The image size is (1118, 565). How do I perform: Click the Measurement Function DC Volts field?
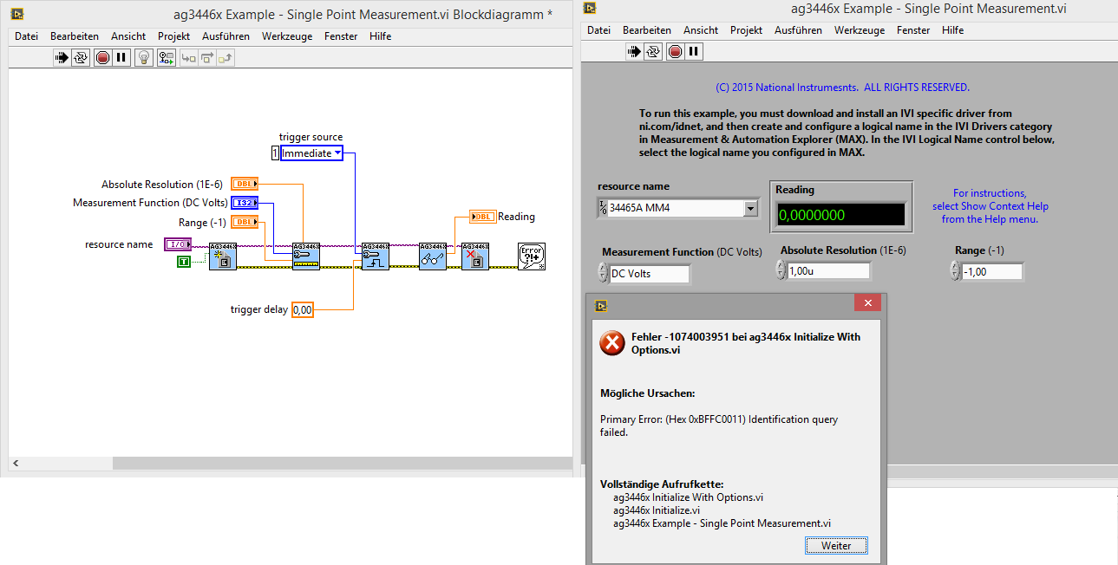(x=650, y=274)
